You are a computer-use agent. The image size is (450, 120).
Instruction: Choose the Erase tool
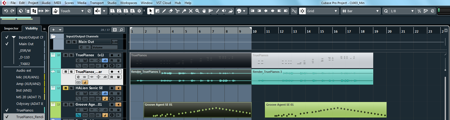coord(171,11)
